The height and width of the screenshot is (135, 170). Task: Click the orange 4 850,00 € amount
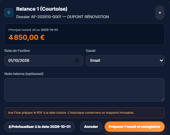pos(26,37)
